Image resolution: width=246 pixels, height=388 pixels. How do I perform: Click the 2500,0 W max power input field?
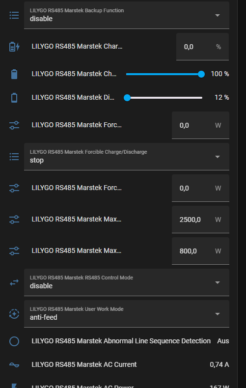200,220
